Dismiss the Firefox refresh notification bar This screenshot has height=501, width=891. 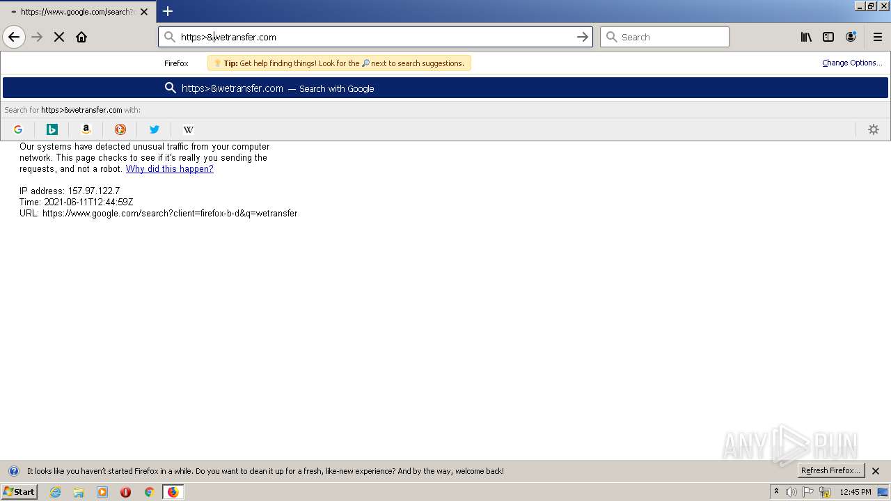click(x=876, y=471)
